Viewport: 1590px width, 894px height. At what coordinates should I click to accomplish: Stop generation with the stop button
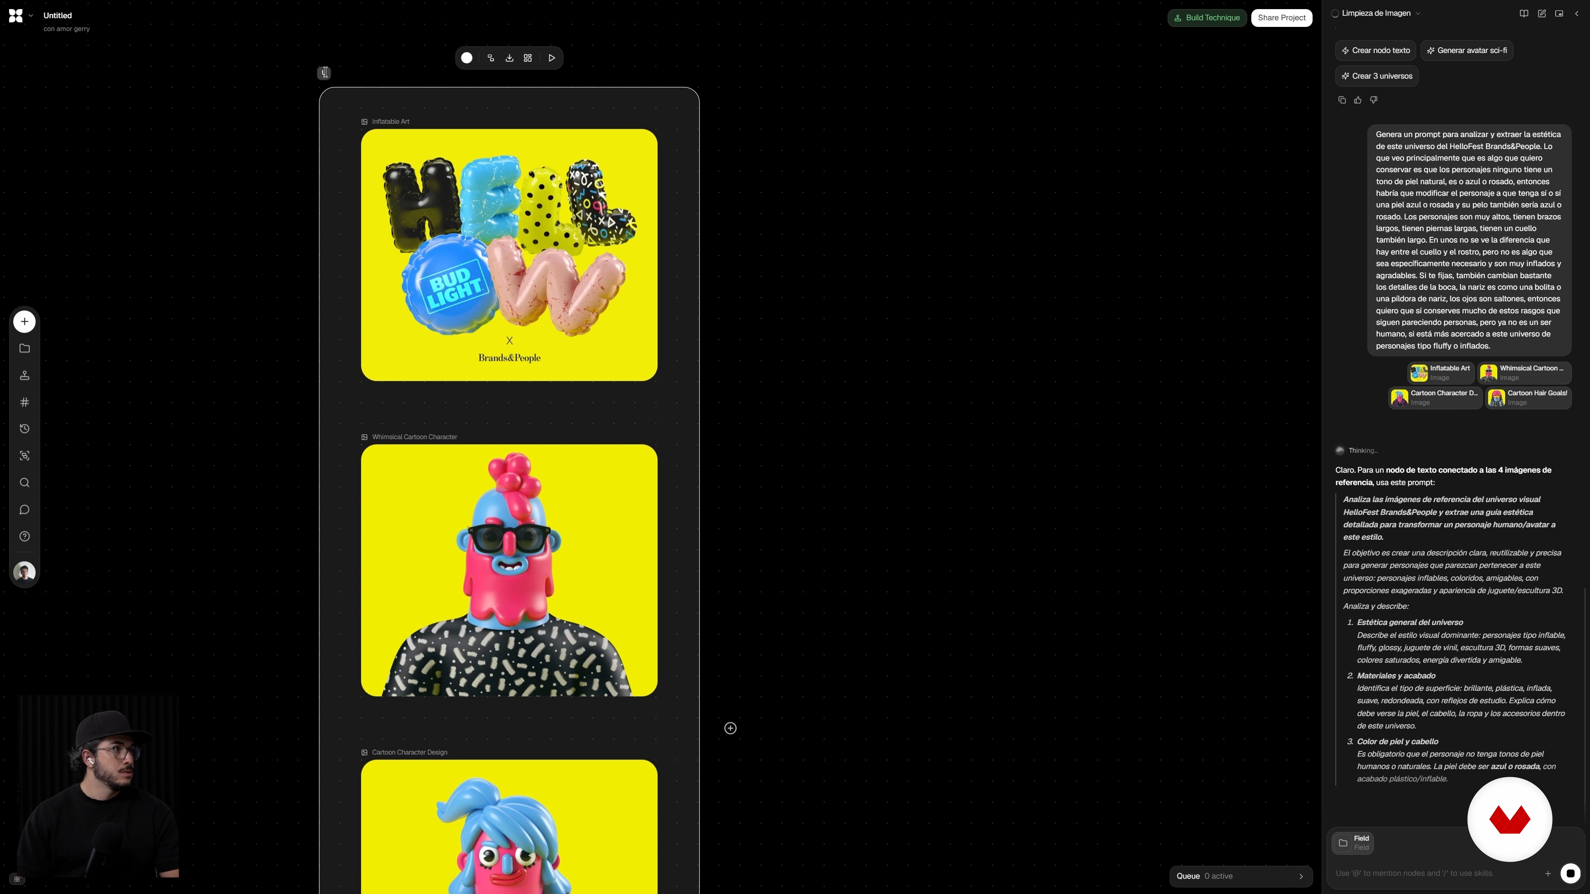point(1570,873)
